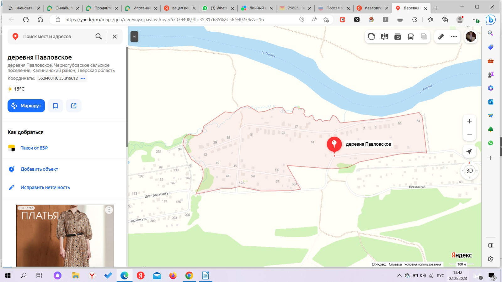Viewport: 502px width, 282px height.
Task: Open coordinates more options (three dots)
Action: 83,78
